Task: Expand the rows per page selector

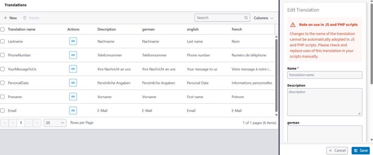Action: click(55, 123)
